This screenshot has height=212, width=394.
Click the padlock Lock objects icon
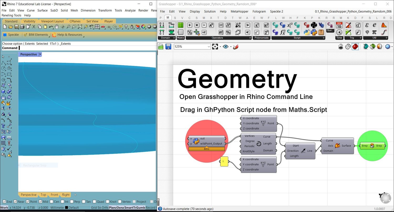pos(132,27)
